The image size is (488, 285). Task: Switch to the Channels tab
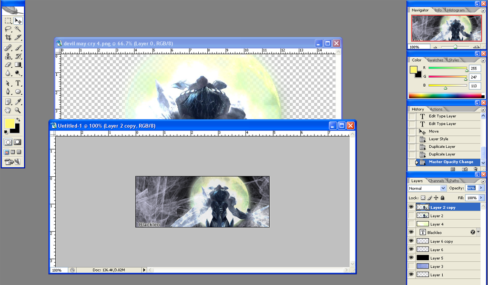click(x=436, y=181)
